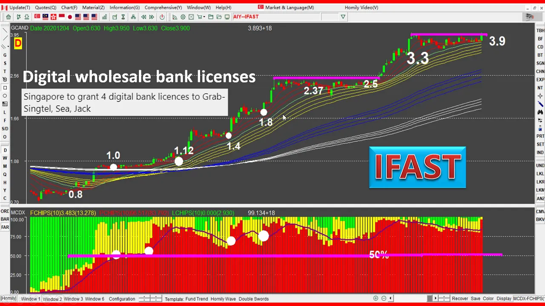
Task: Click the red power icon
Action: coord(162,17)
